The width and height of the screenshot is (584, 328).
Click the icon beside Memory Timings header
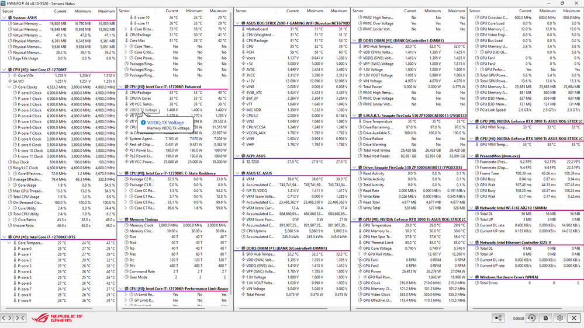127,219
